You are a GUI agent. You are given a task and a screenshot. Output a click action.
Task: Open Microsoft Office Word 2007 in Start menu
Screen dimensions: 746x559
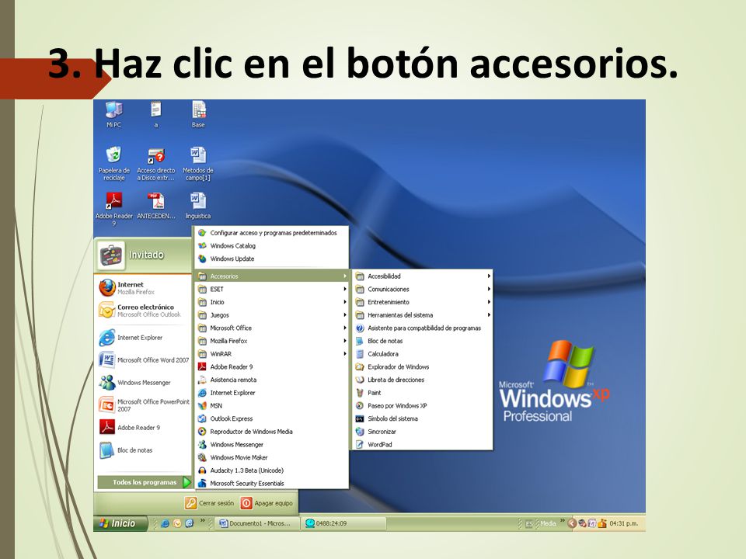(144, 359)
